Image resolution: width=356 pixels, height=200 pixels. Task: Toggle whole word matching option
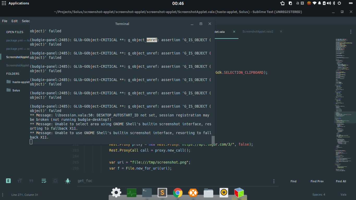(31, 181)
